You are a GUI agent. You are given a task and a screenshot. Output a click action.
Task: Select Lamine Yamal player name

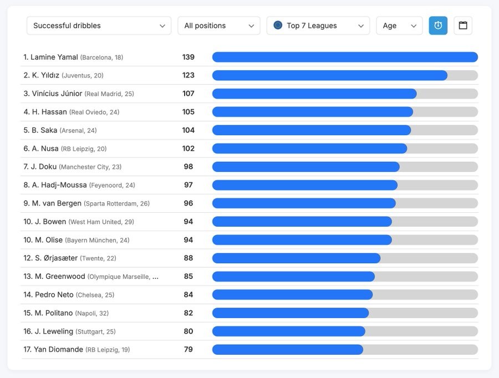pos(54,57)
